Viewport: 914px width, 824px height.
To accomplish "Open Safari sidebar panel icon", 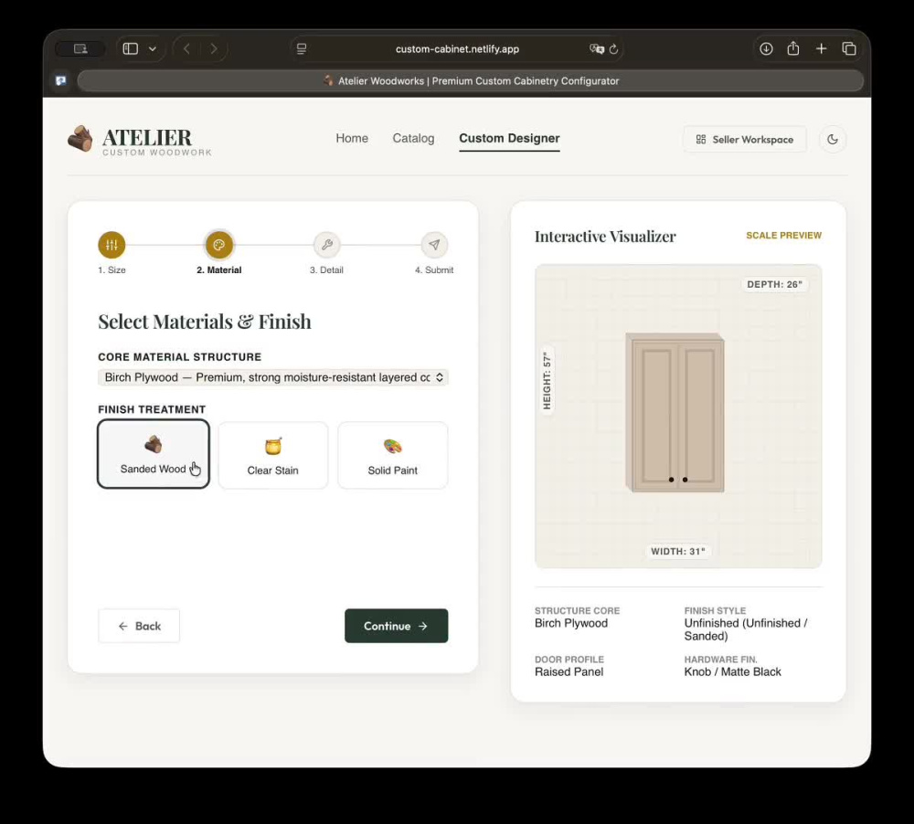I will click(131, 49).
